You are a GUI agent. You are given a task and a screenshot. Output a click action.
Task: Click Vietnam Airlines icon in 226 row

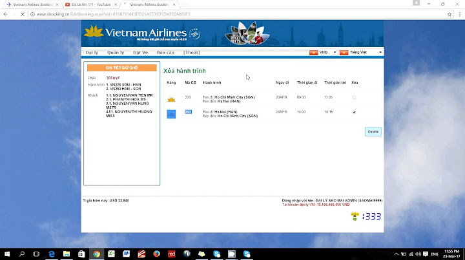pyautogui.click(x=171, y=99)
